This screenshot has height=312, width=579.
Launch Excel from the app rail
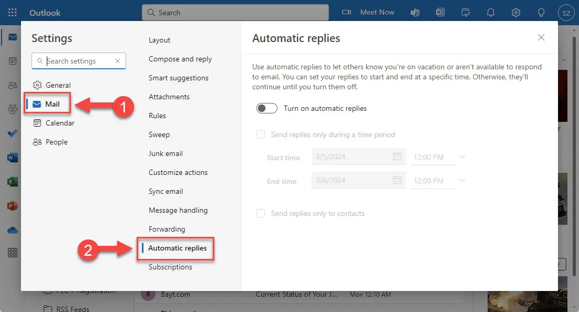click(x=13, y=182)
